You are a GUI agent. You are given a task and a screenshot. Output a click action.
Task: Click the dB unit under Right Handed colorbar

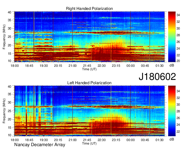(x=172, y=65)
